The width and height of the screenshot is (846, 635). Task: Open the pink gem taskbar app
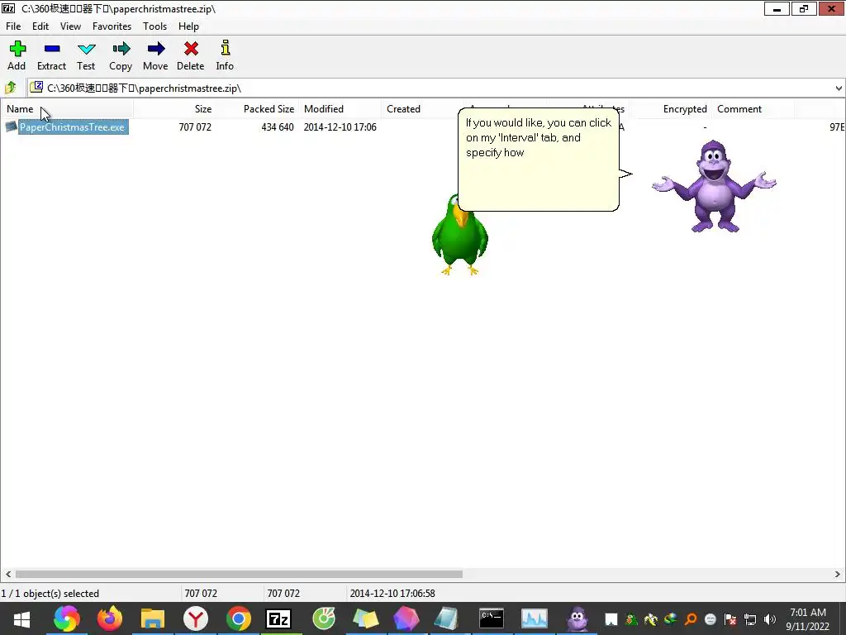(406, 618)
